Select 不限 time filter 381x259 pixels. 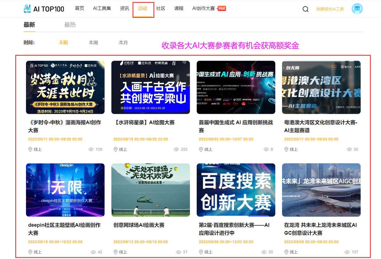(x=63, y=43)
